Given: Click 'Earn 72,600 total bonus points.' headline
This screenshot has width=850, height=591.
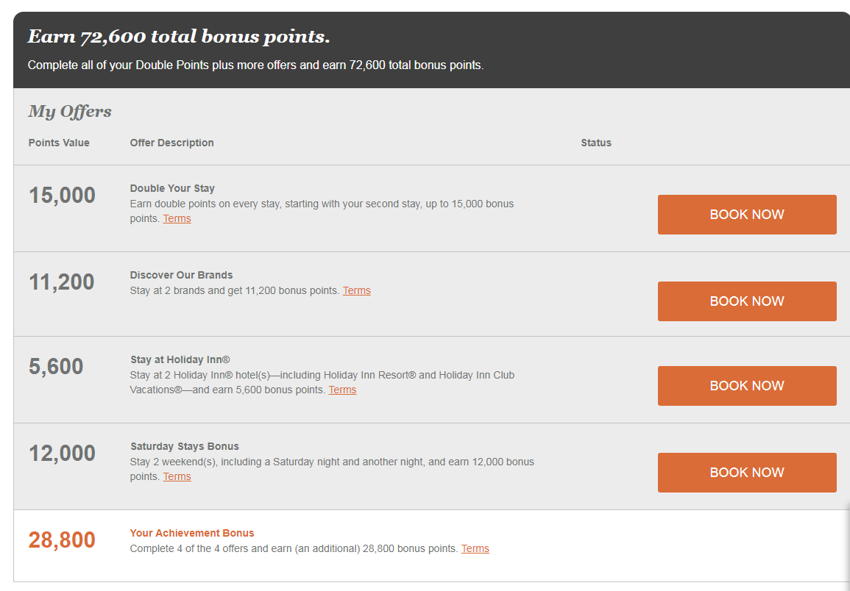Looking at the screenshot, I should (x=179, y=36).
